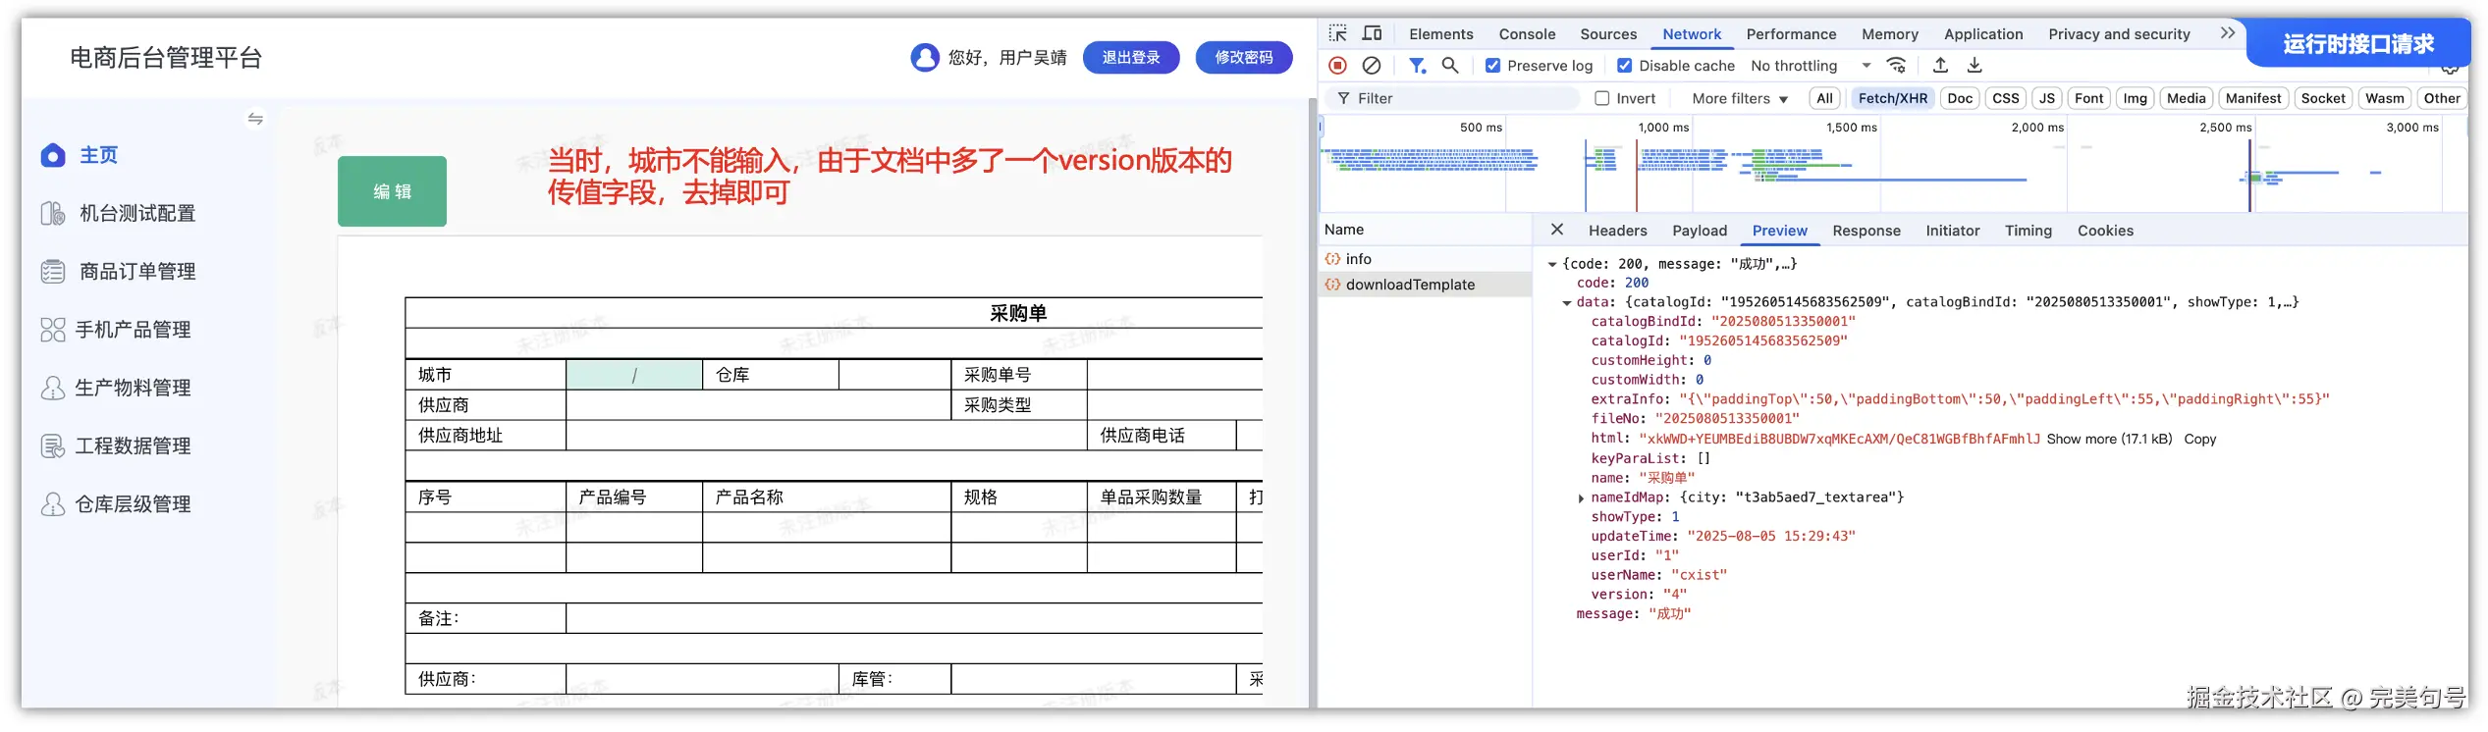Enable the Invert filter checkbox
The image size is (2488, 732).
[x=1602, y=98]
